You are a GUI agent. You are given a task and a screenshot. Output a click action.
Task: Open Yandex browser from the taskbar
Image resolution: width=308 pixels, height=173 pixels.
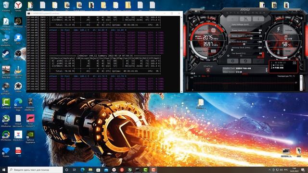point(114,170)
